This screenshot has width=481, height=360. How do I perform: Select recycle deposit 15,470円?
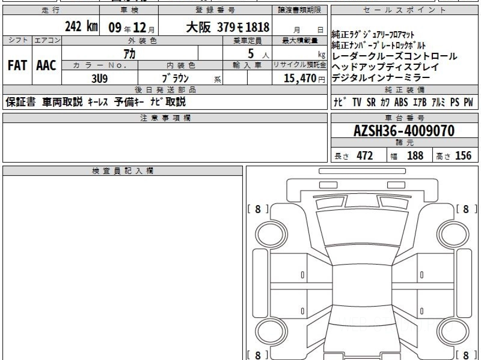tap(305, 78)
